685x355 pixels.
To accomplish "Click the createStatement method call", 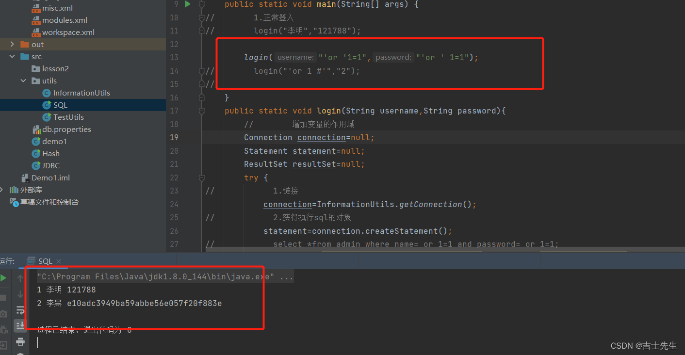I will click(x=404, y=231).
